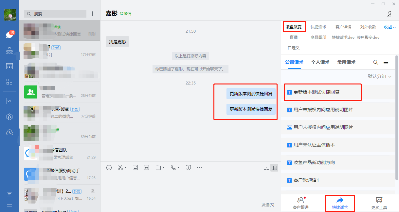399x212 pixels.
Task: Open the folder file dropdown in toolbar
Action: [x=163, y=168]
